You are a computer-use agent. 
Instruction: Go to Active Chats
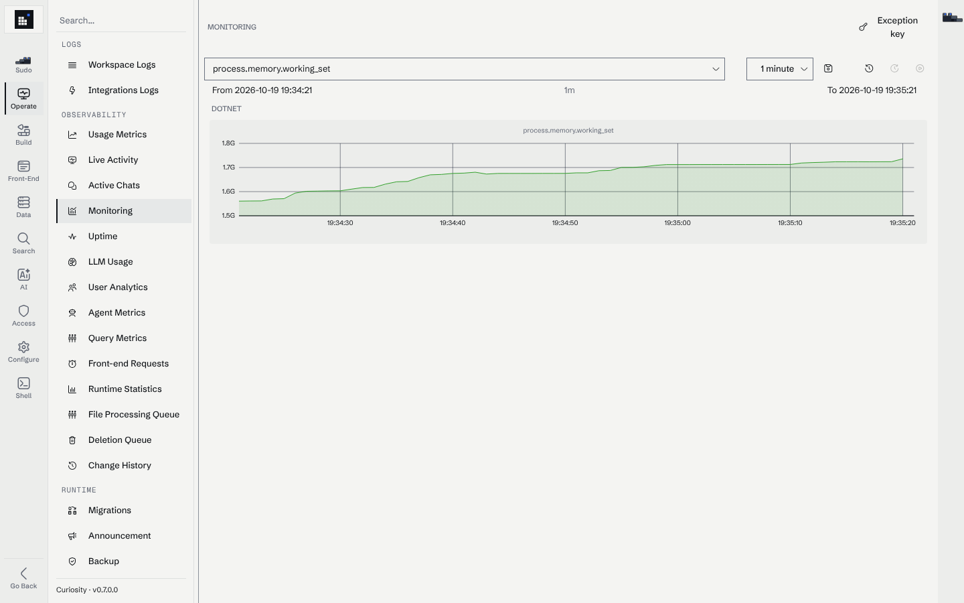124,186
